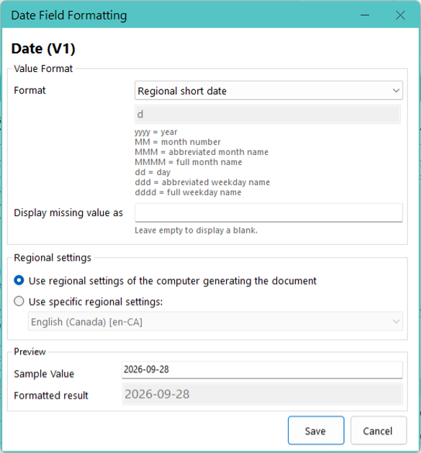This screenshot has width=421, height=453.
Task: Click the 'Preview' group title
Action: (x=30, y=351)
